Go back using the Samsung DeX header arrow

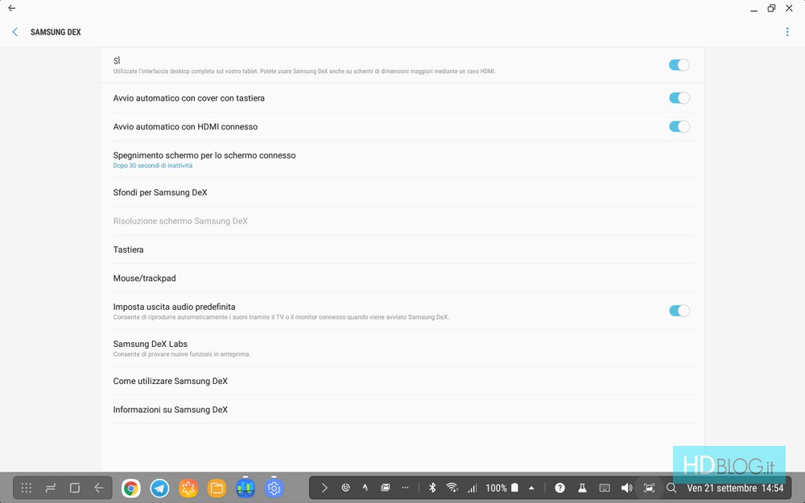(x=14, y=32)
